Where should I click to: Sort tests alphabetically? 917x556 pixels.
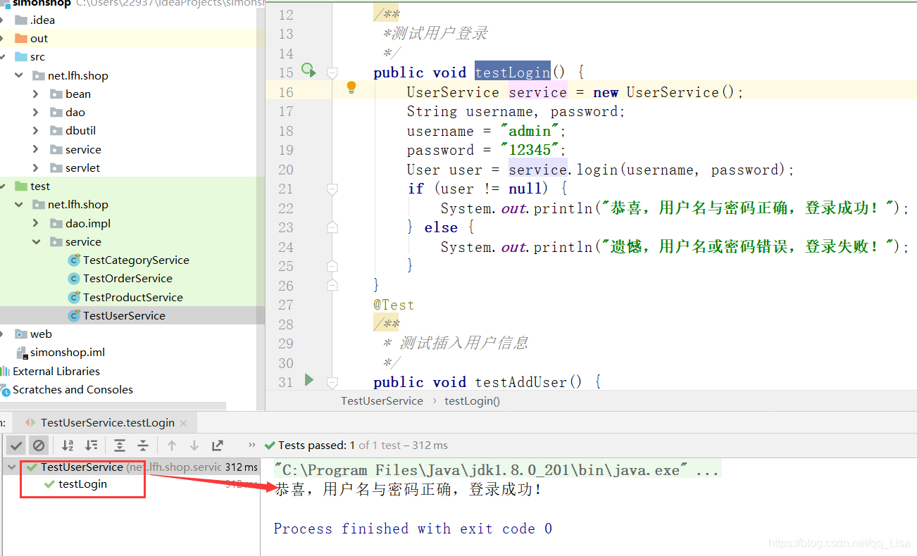point(68,445)
